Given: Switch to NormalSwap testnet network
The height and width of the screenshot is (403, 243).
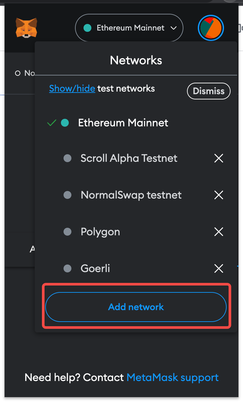Looking at the screenshot, I should pyautogui.click(x=131, y=195).
